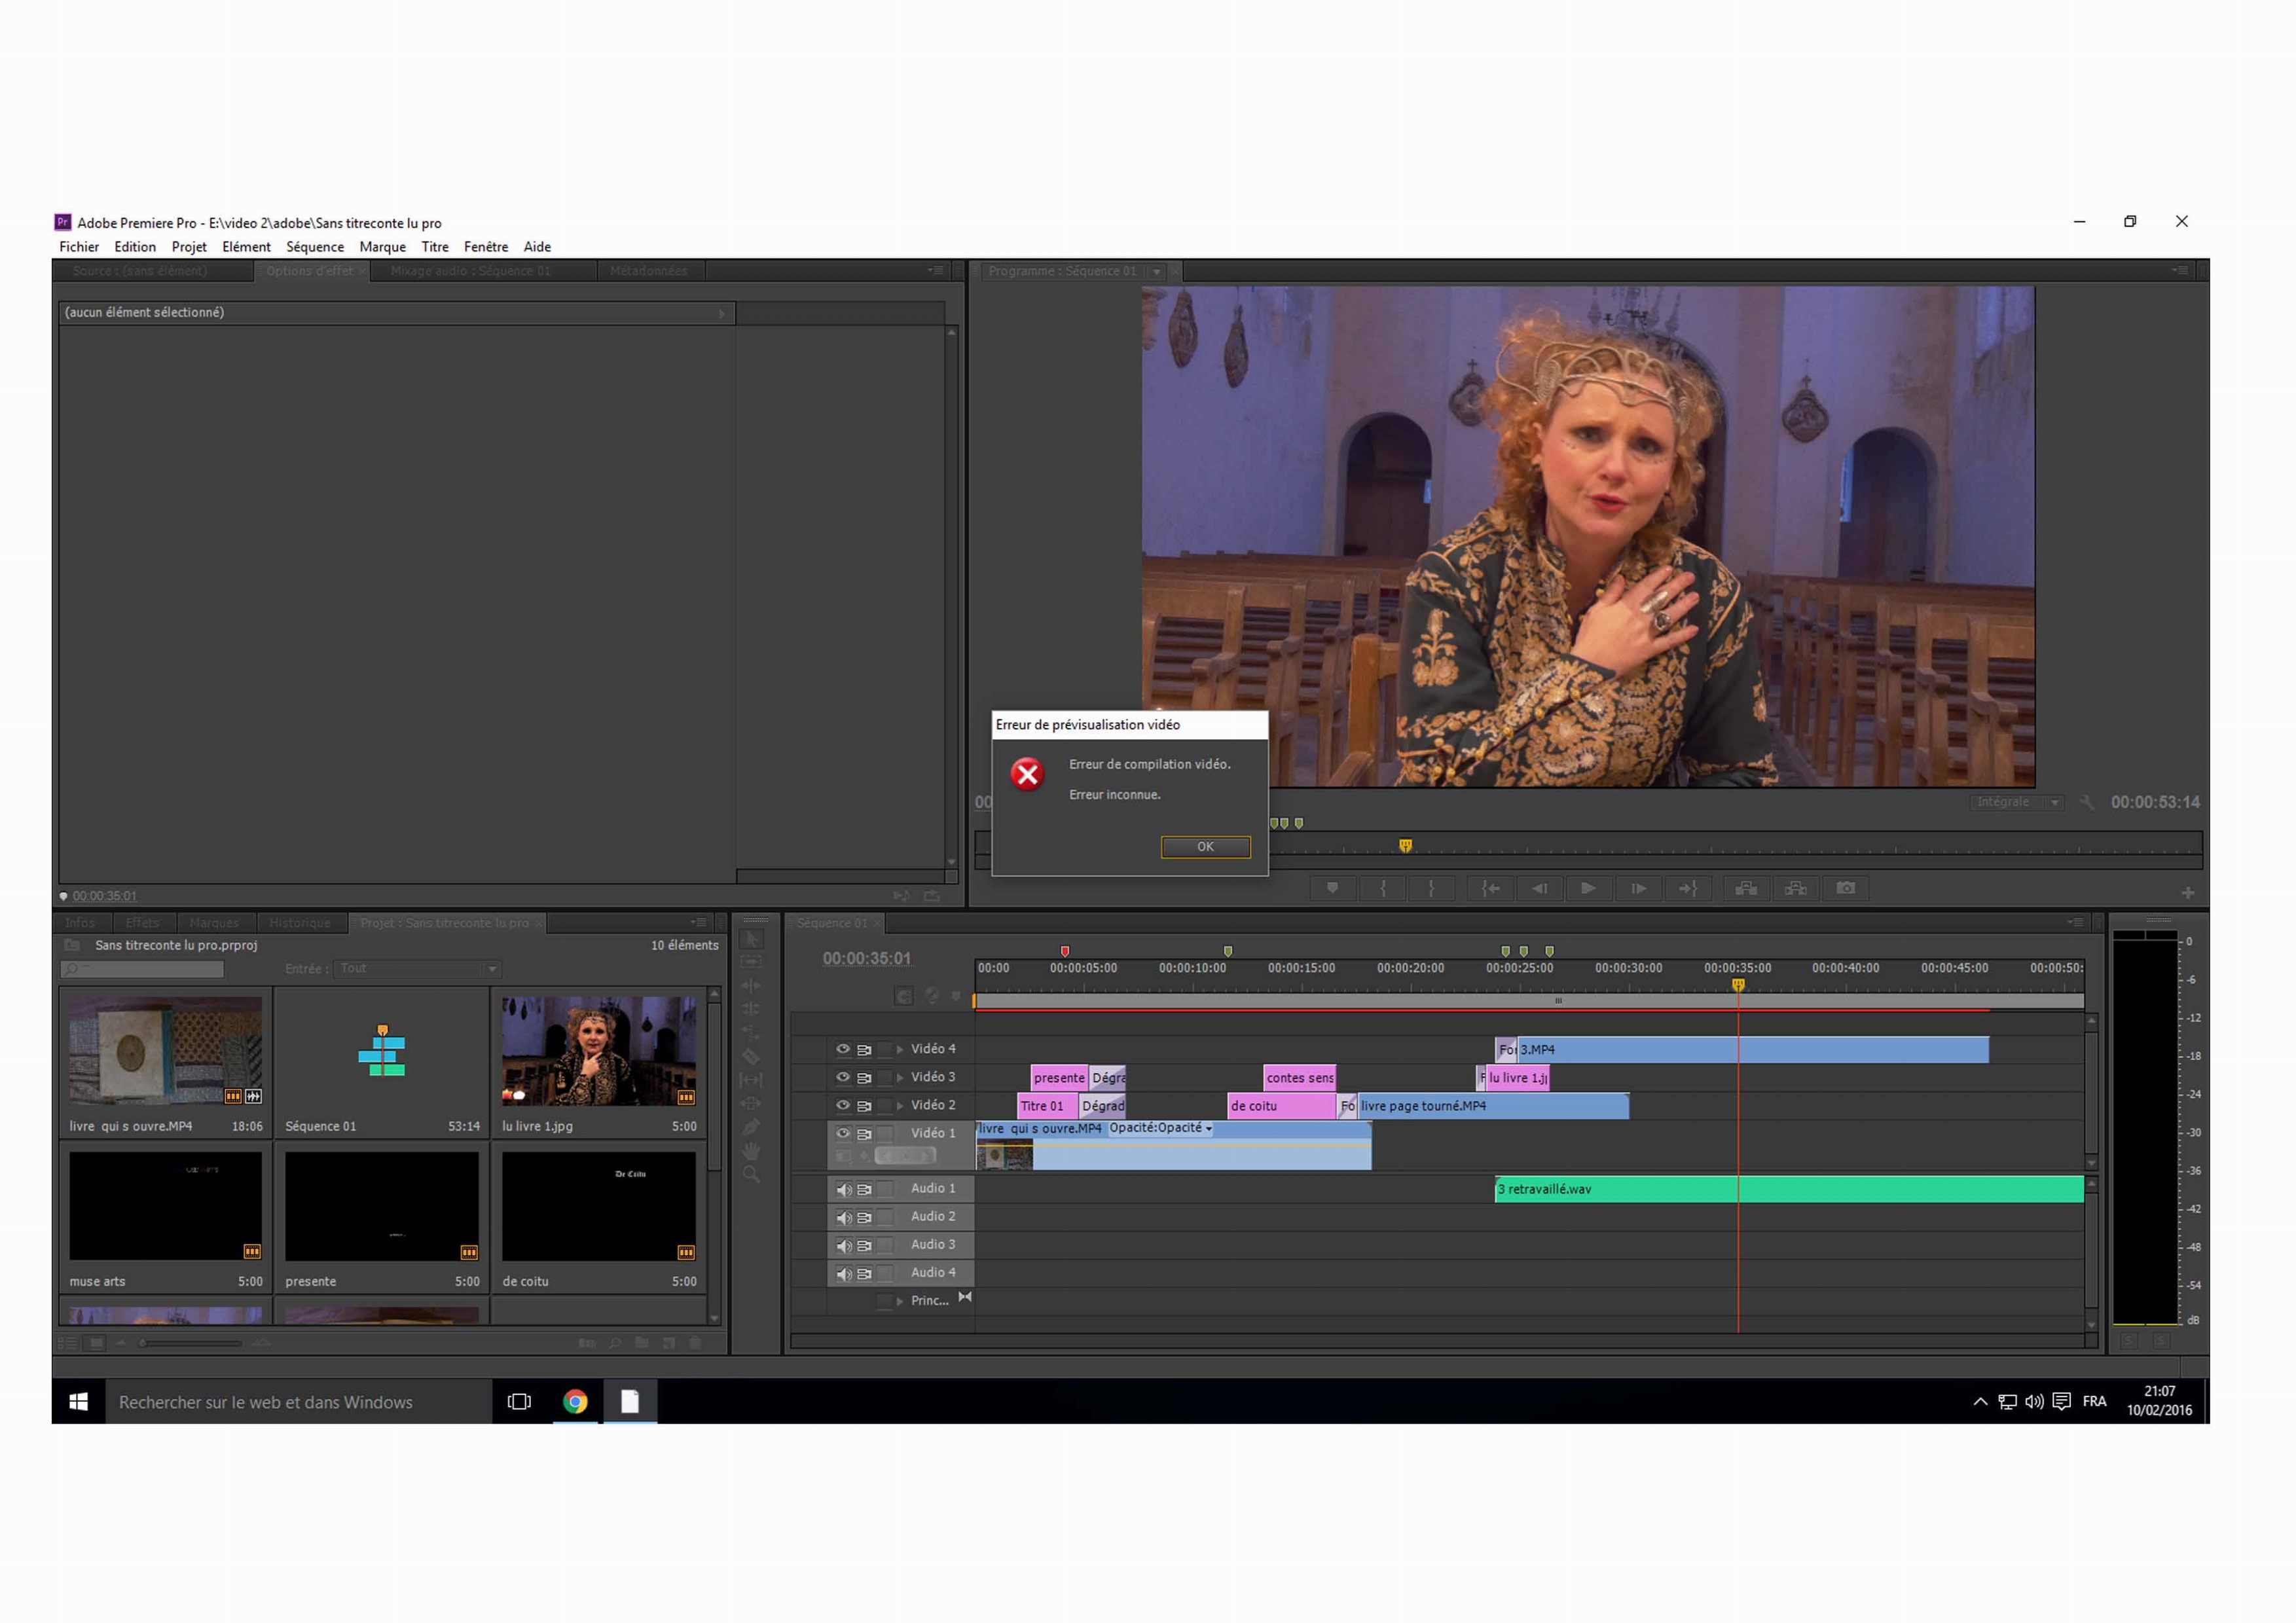Hide the Vidéo 2 track
Image resolution: width=2296 pixels, height=1623 pixels.
(843, 1105)
